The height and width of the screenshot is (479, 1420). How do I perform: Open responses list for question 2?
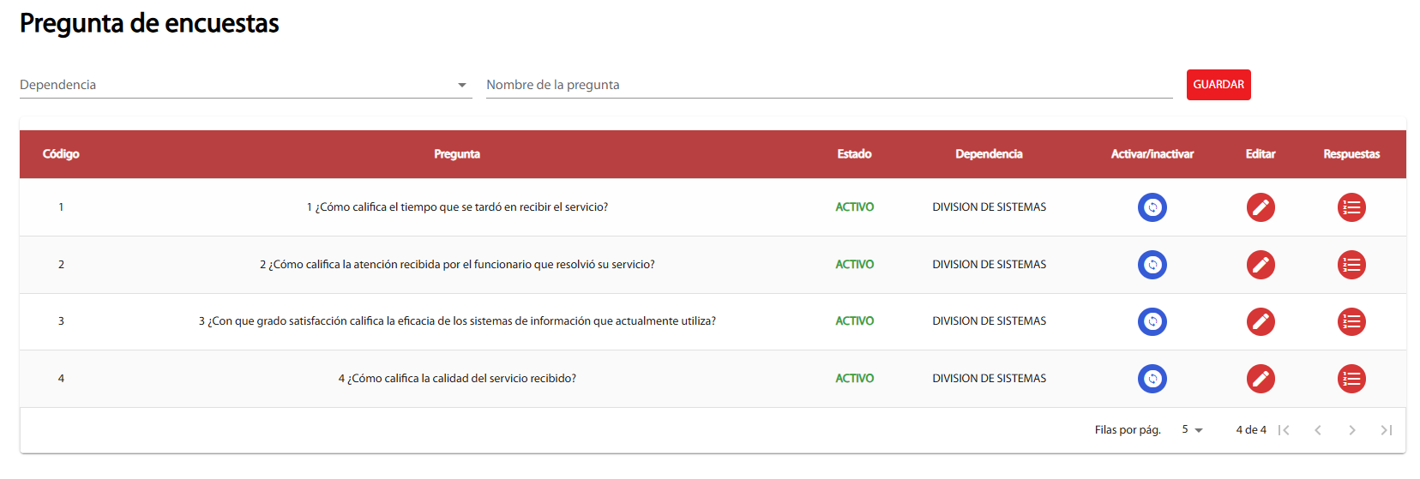pyautogui.click(x=1351, y=265)
